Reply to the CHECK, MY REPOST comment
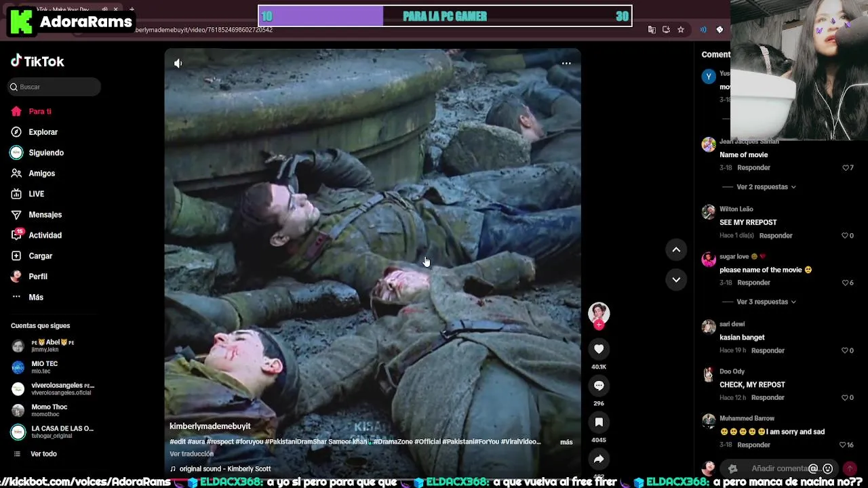This screenshot has width=868, height=488. click(768, 398)
